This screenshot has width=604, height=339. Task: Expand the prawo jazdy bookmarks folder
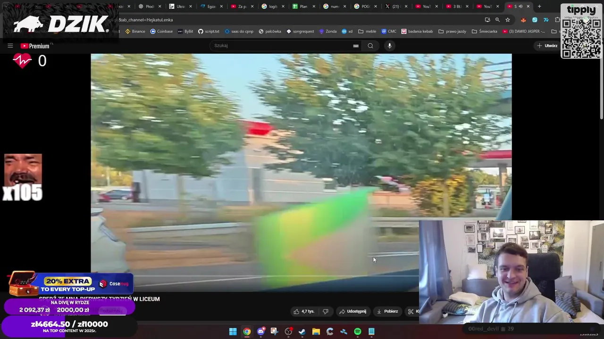(x=452, y=32)
